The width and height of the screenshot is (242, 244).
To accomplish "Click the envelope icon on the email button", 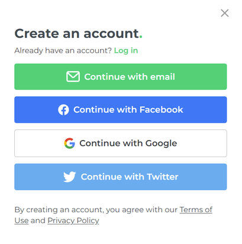I will click(73, 77).
